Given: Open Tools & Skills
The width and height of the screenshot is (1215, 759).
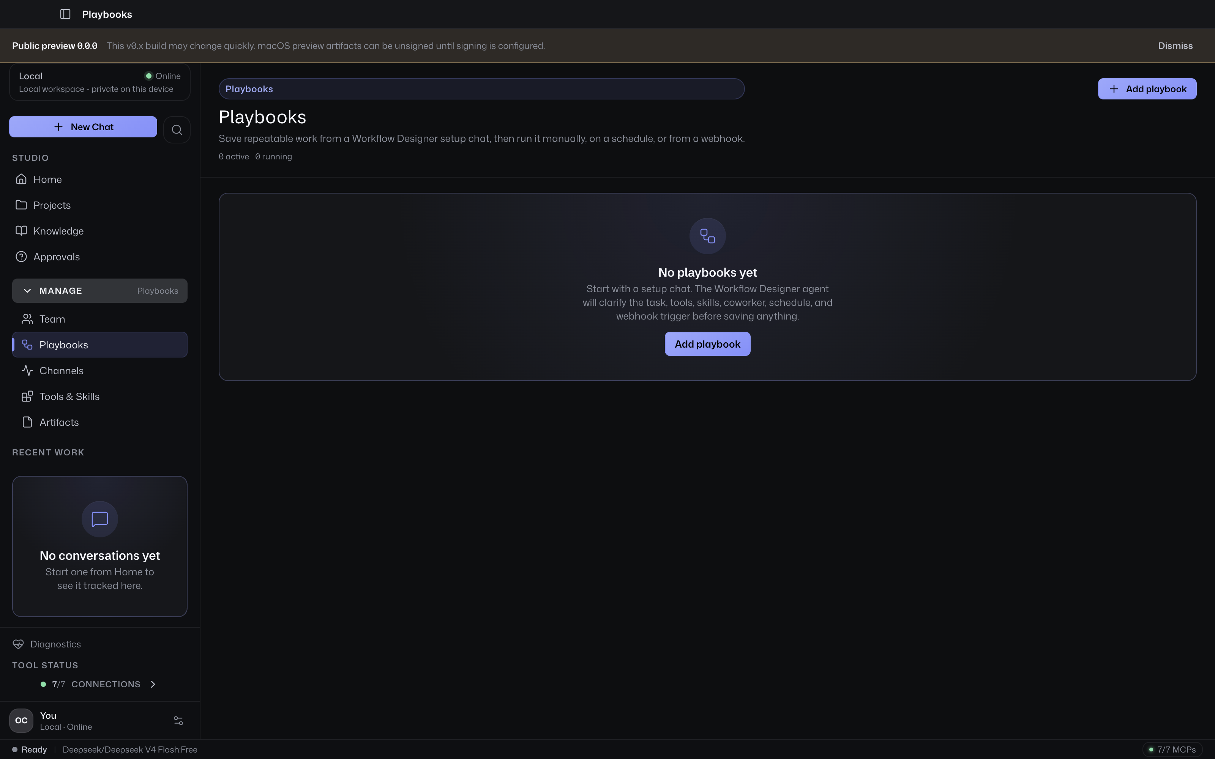Looking at the screenshot, I should click(99, 397).
